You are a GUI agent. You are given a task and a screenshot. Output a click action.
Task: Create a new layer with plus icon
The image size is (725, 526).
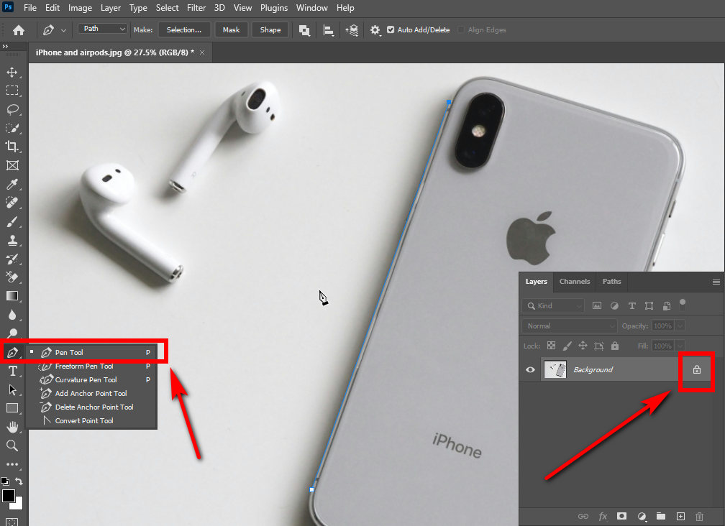[x=680, y=516]
